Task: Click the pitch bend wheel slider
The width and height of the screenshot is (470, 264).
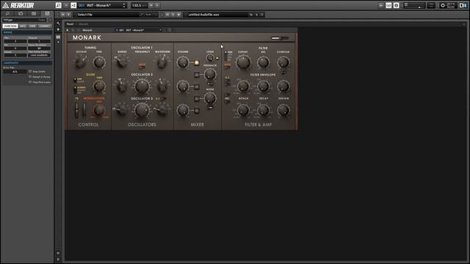Action: click(76, 110)
